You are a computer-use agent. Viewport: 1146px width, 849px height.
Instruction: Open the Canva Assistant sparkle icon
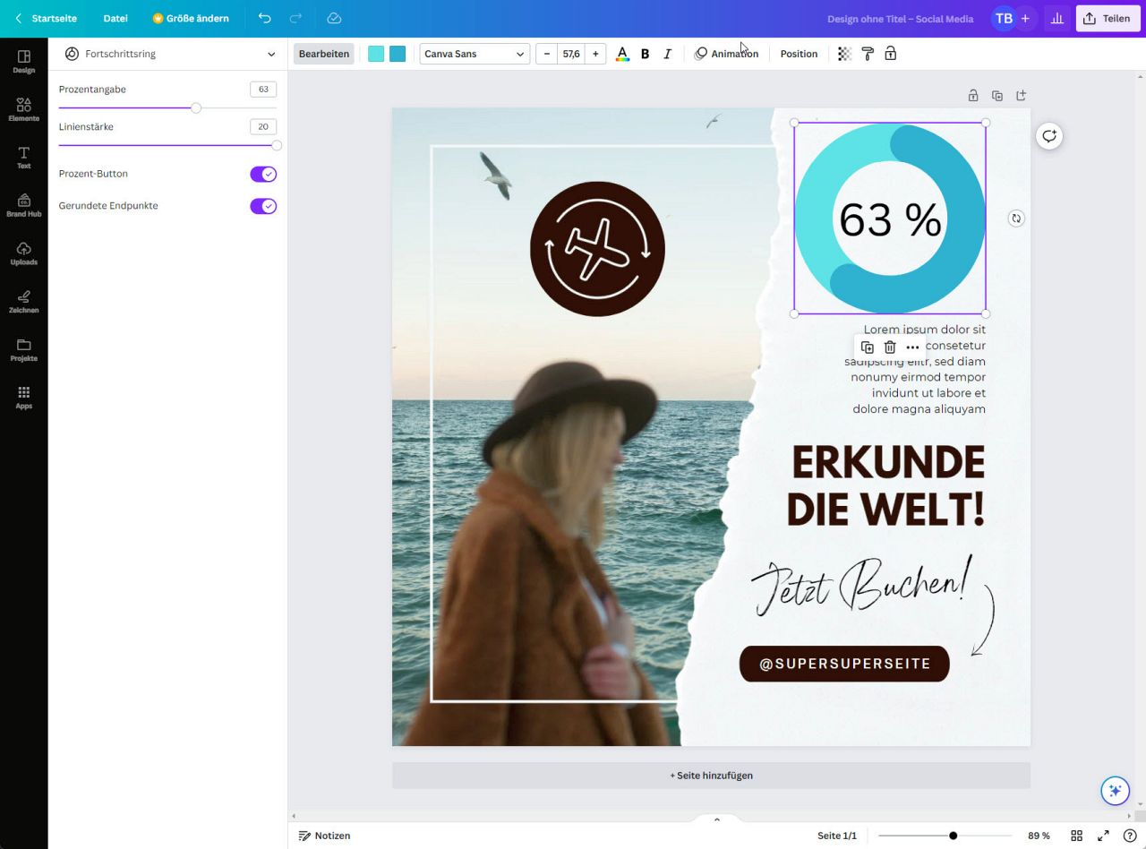[x=1115, y=791]
